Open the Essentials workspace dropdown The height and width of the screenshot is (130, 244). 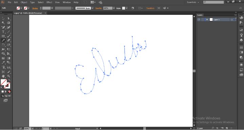click(193, 2)
